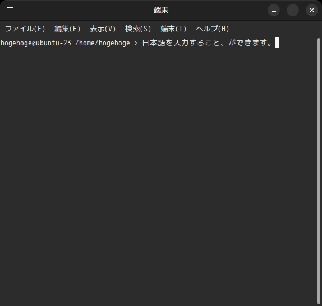Click the terminal vertical scrollbar
The height and width of the screenshot is (306, 322).
[319, 171]
